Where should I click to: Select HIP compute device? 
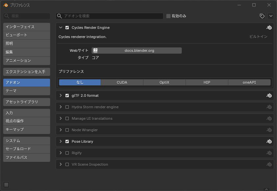(207, 82)
